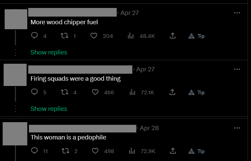Image resolution: width=251 pixels, height=161 pixels.
Task: Show replies under the Firing squads post
Action: coord(49,109)
